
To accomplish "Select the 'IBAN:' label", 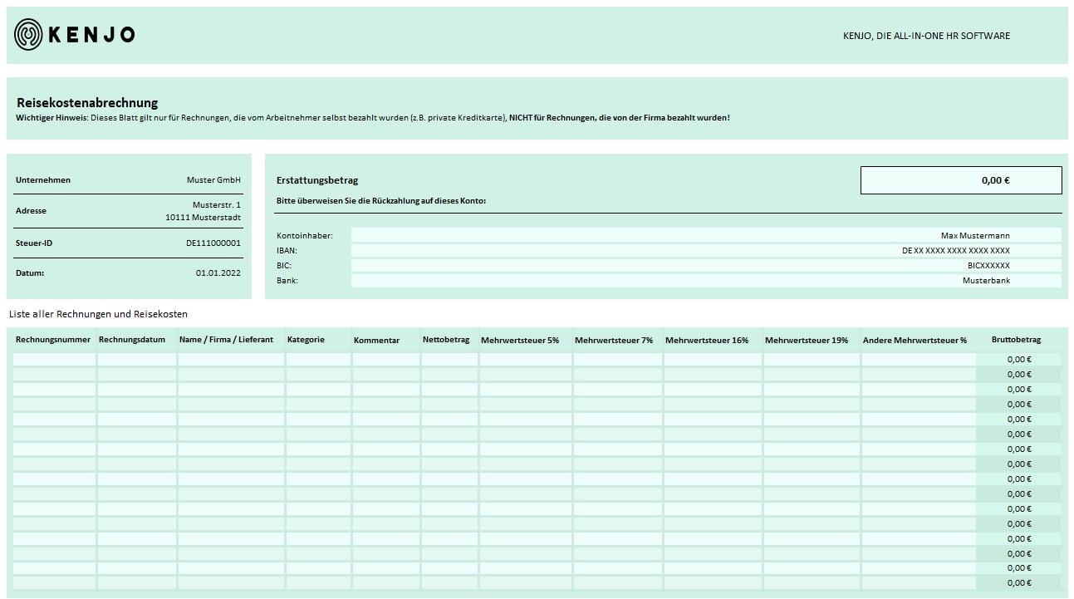I will tap(287, 251).
